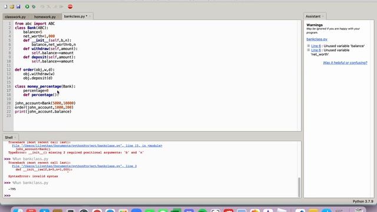Image resolution: width=377 pixels, height=212 pixels.
Task: Switch to the classwork.py tab
Action: point(15,17)
